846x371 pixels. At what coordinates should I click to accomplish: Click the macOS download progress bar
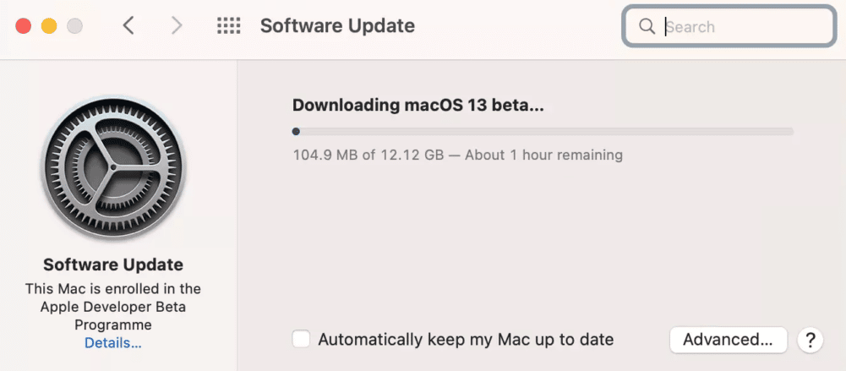point(543,132)
